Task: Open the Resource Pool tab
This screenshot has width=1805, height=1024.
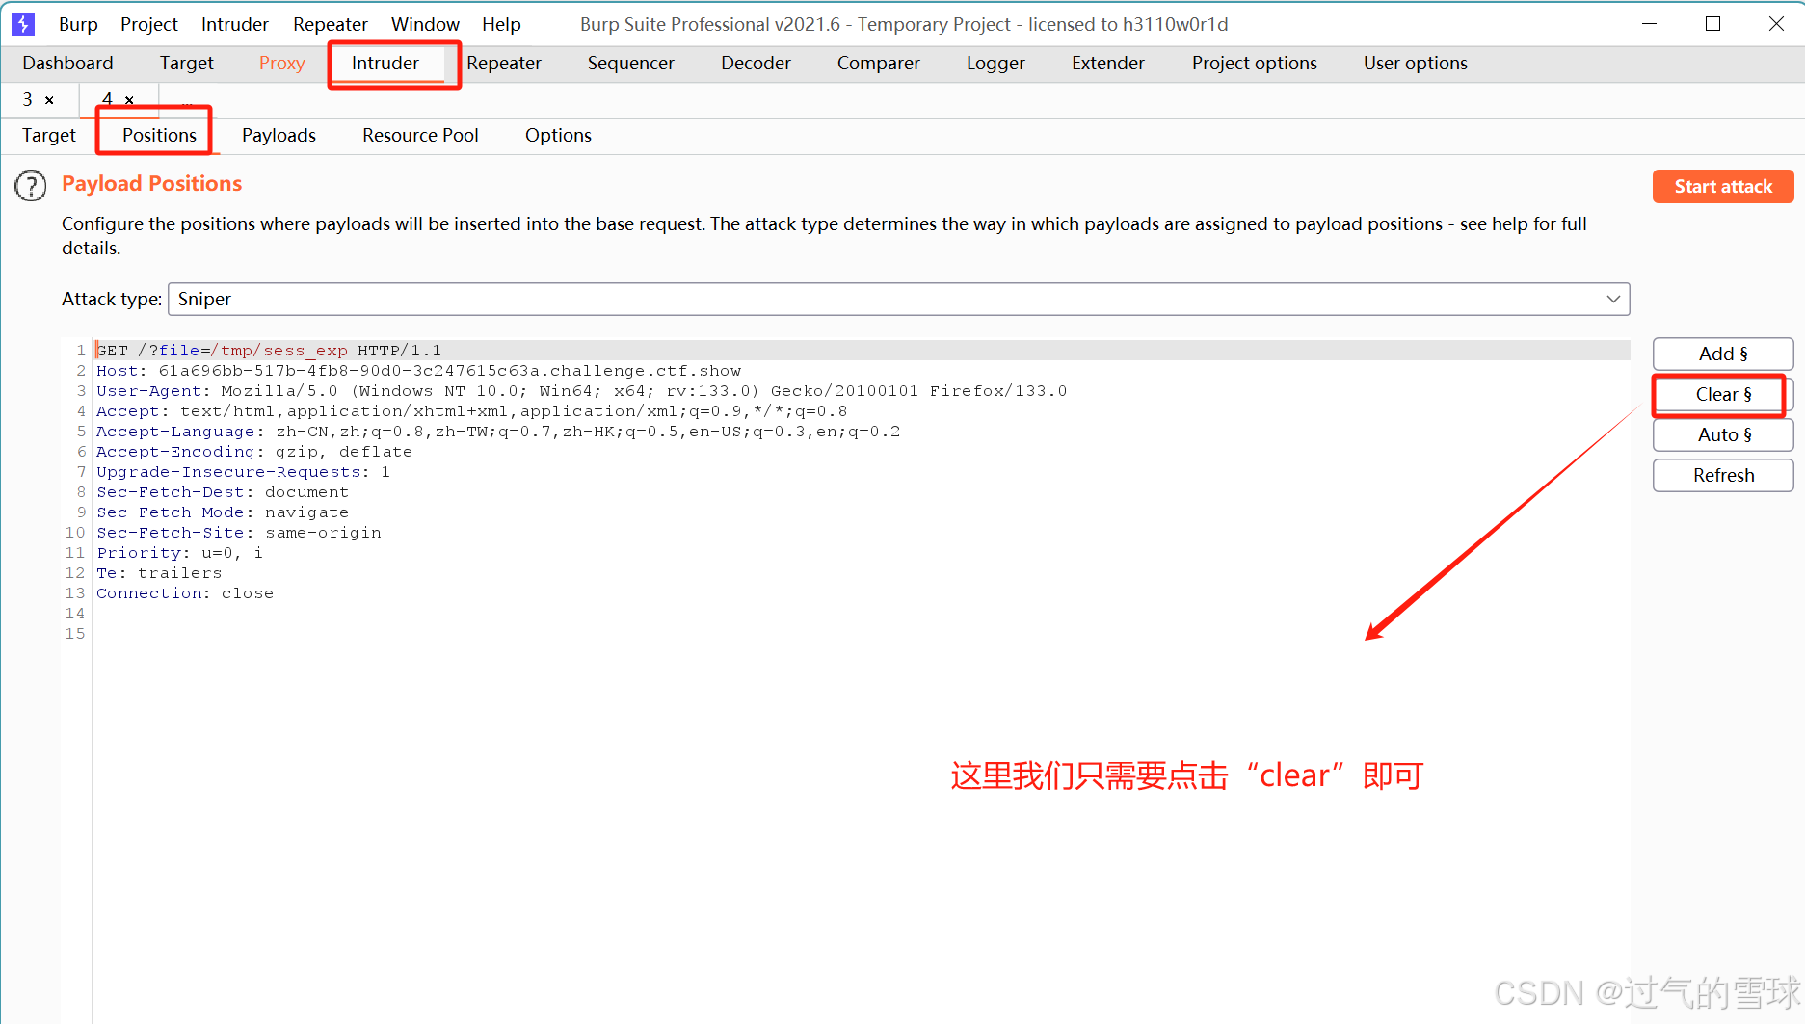Action: point(420,135)
